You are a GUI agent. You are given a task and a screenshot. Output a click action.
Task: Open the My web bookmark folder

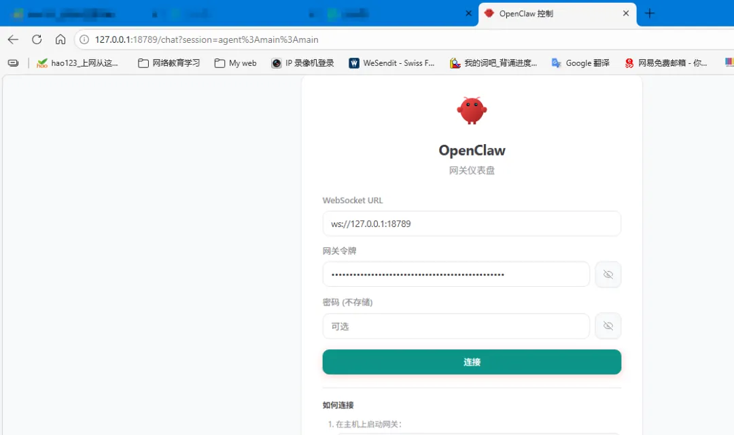[235, 63]
